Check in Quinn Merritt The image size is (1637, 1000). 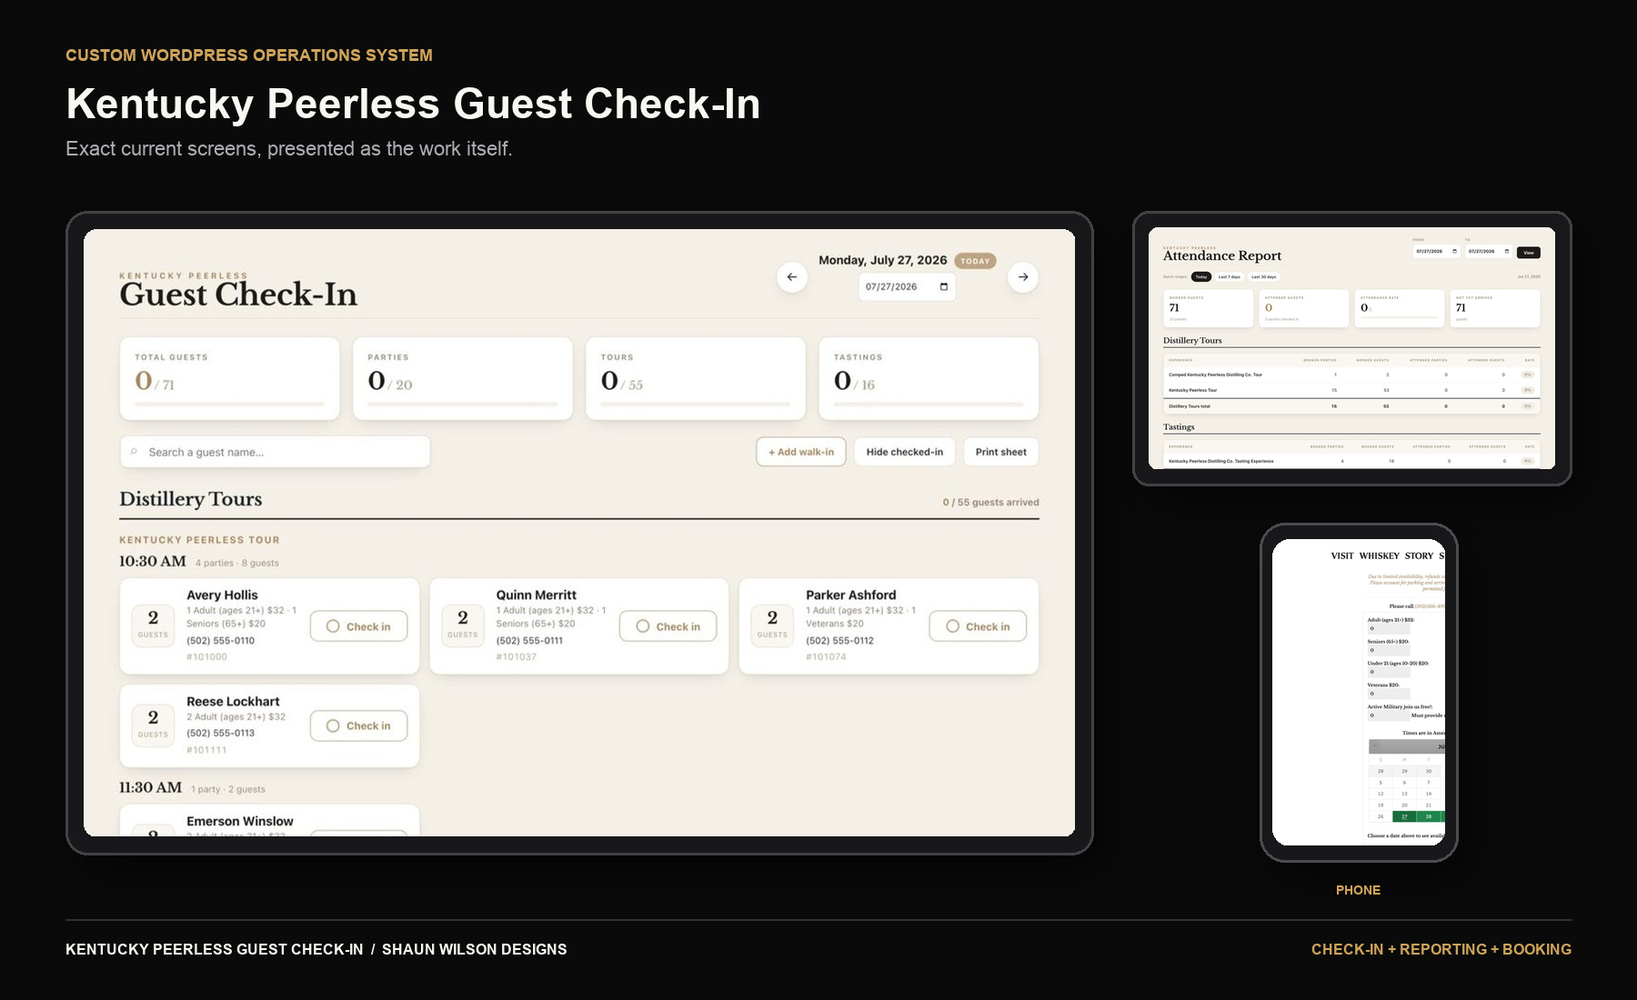coord(668,626)
